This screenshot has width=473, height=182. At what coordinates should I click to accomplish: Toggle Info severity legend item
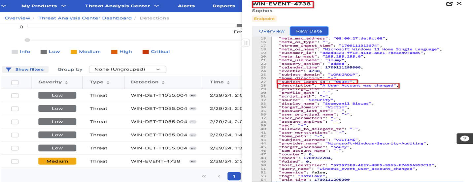(x=21, y=52)
